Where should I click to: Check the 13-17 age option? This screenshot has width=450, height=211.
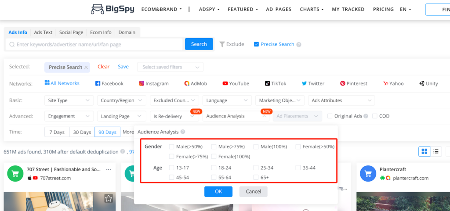172,168
